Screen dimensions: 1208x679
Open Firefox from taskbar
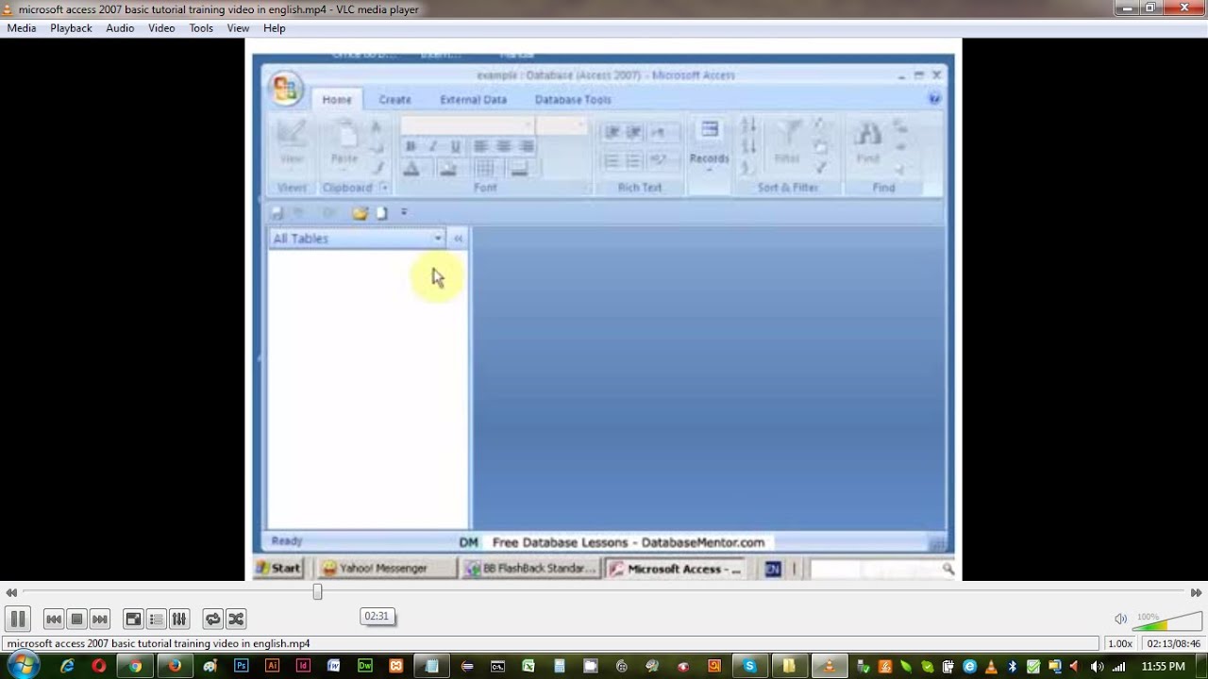pos(174,666)
